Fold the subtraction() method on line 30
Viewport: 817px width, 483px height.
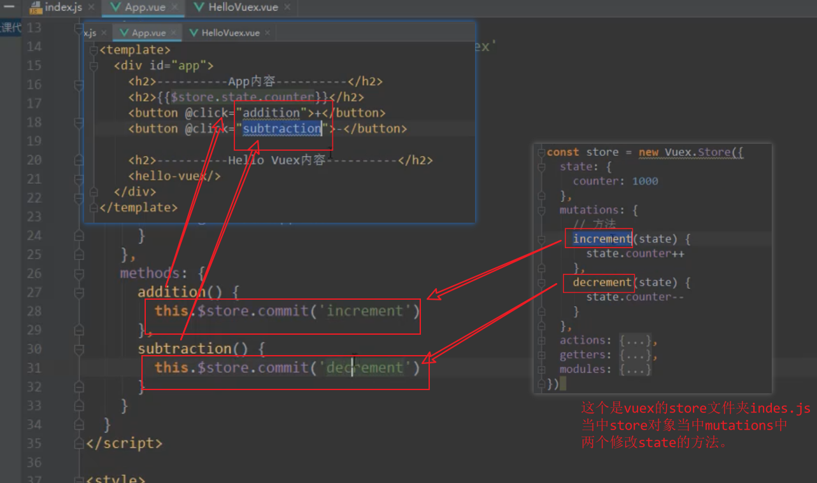(79, 349)
